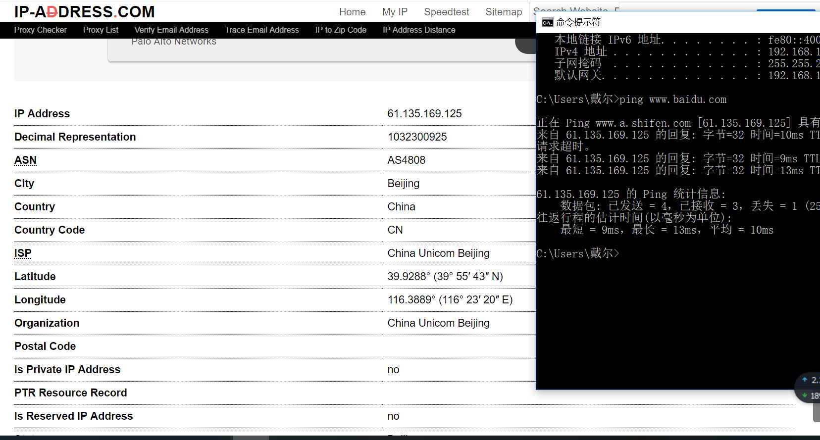This screenshot has width=820, height=440.
Task: Select the IP value 61.135.169.125 in table
Action: pos(424,113)
